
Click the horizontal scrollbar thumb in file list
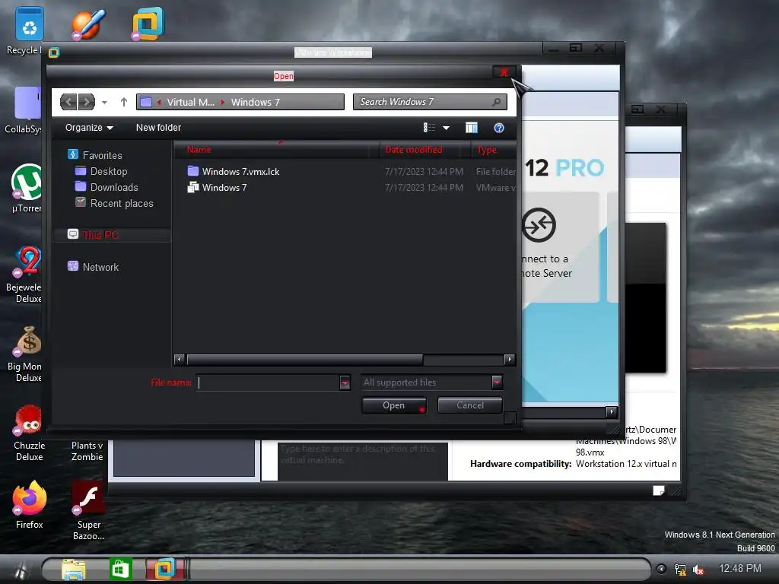304,360
